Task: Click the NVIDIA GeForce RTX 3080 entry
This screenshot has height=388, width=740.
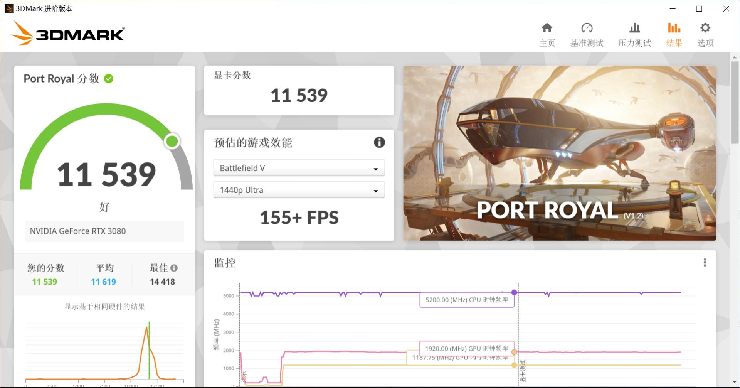Action: click(104, 231)
